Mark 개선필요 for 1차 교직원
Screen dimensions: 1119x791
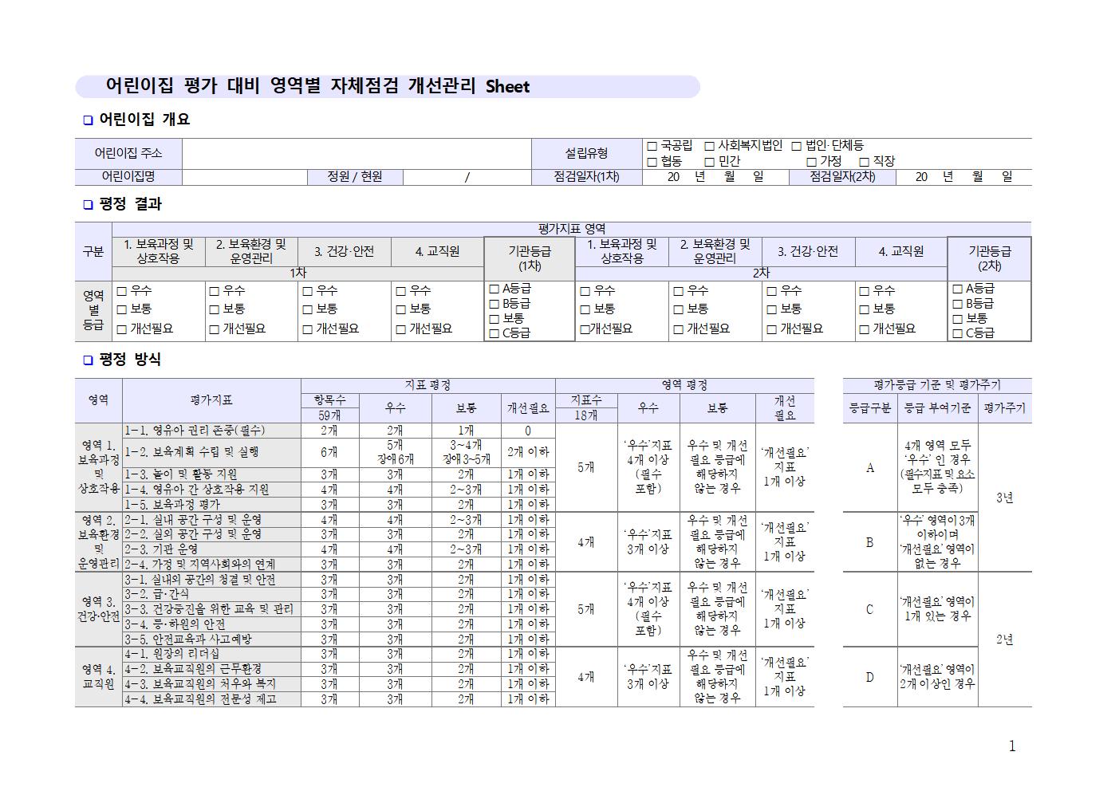pos(400,329)
